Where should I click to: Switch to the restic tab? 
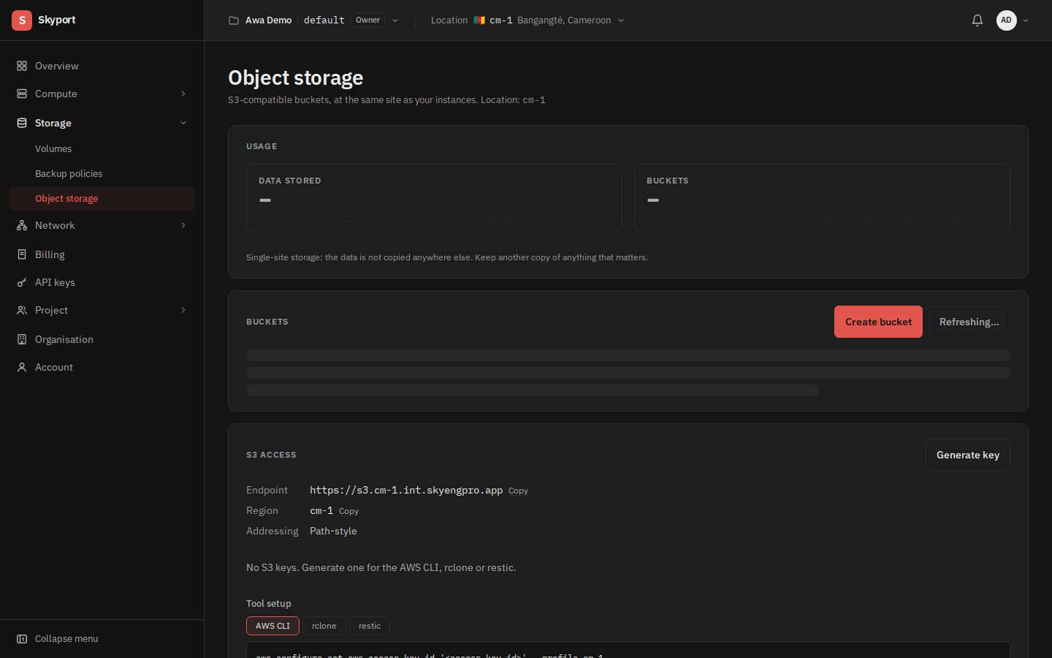(x=370, y=626)
